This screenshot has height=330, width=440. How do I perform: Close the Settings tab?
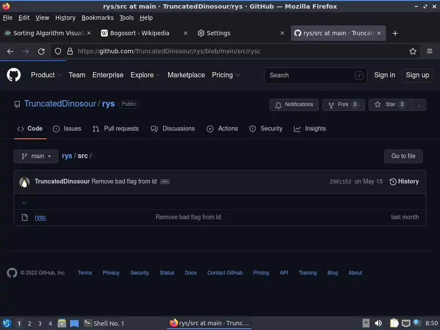[282, 33]
